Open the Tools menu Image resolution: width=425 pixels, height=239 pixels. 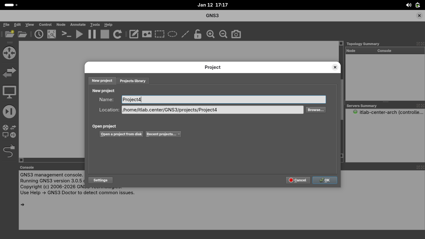(x=95, y=25)
